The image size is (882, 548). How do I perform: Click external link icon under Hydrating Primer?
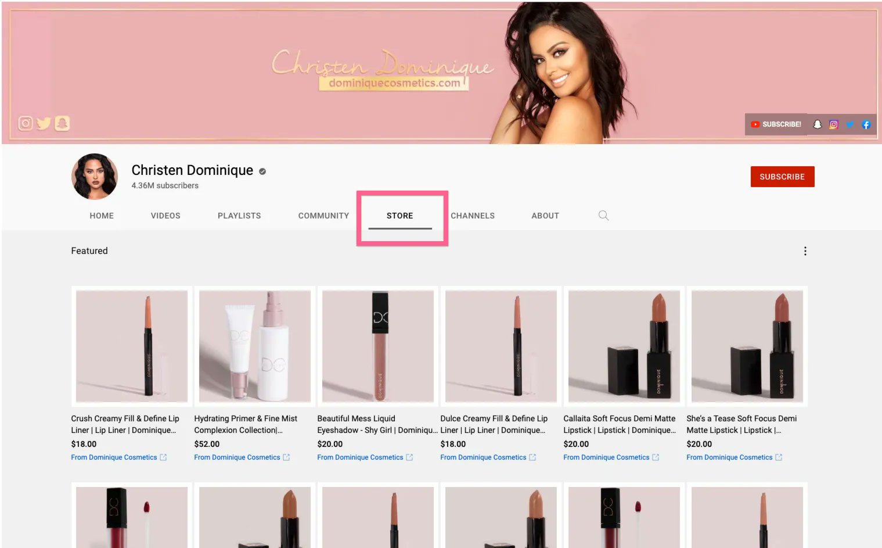pyautogui.click(x=286, y=458)
